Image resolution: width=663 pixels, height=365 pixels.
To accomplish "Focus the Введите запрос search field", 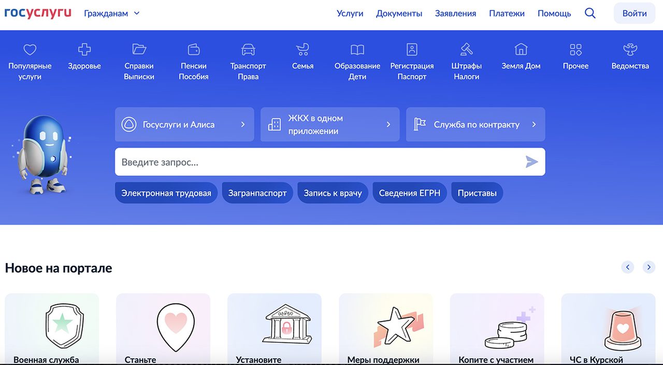I will (x=330, y=162).
